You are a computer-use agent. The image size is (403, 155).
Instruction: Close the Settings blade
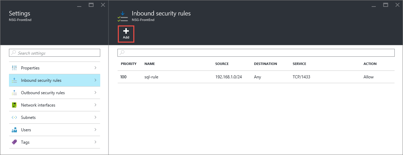[103, 5]
